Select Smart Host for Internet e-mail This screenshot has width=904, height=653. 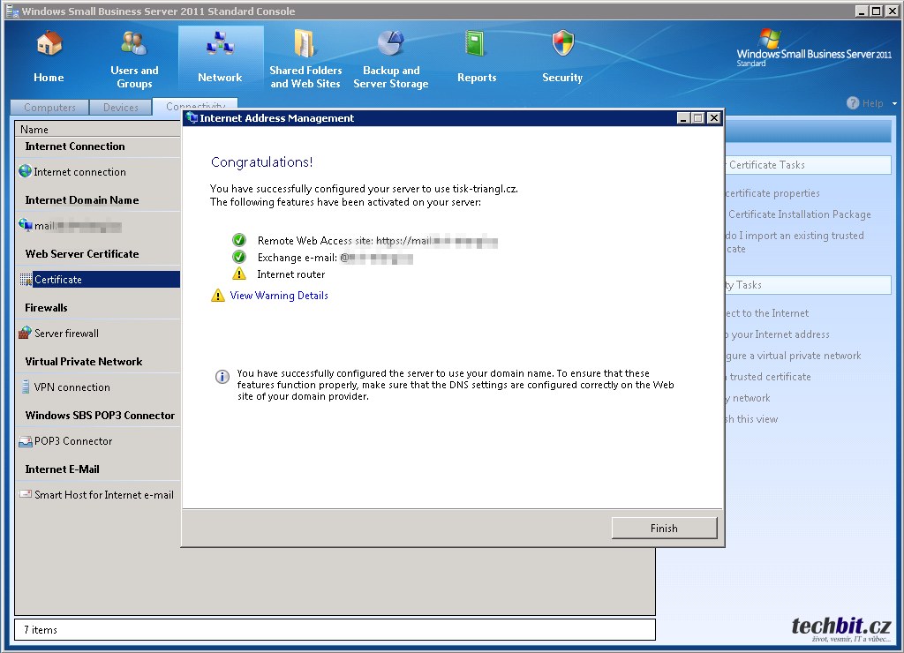point(103,495)
